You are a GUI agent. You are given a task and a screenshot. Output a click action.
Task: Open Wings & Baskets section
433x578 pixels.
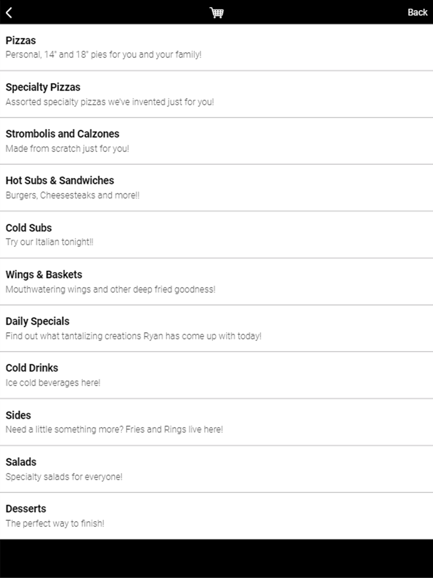(x=44, y=275)
